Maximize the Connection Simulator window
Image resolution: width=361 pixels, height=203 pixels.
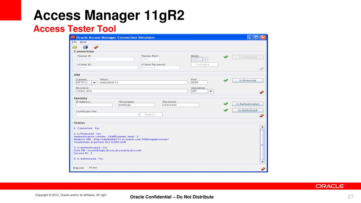click(x=257, y=37)
